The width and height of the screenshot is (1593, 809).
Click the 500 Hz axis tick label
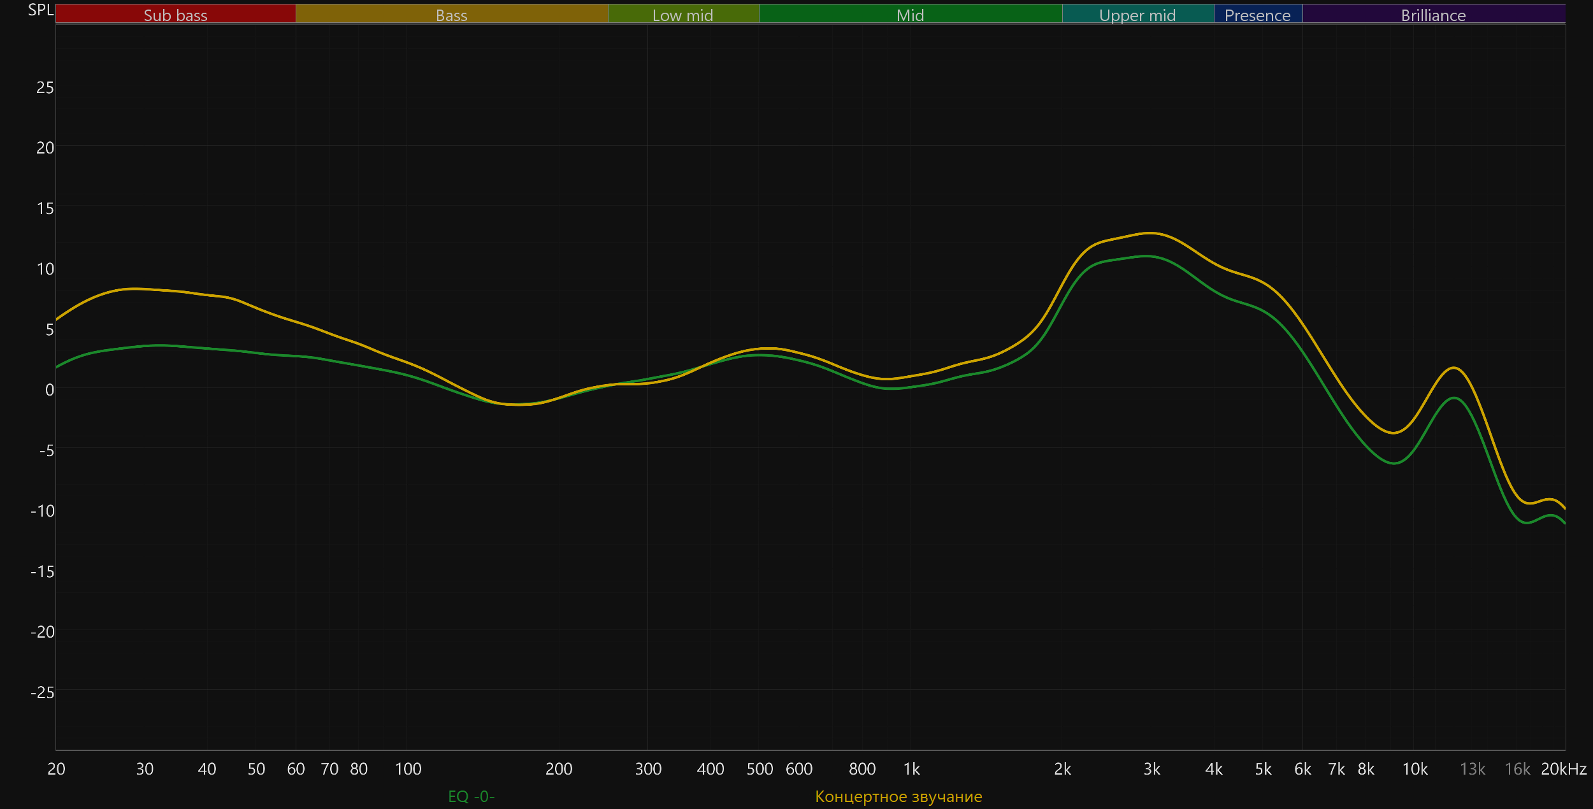tap(760, 769)
